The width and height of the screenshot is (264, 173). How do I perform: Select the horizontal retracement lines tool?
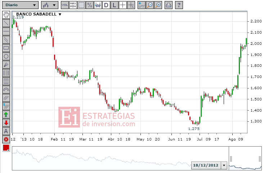coord(6,81)
